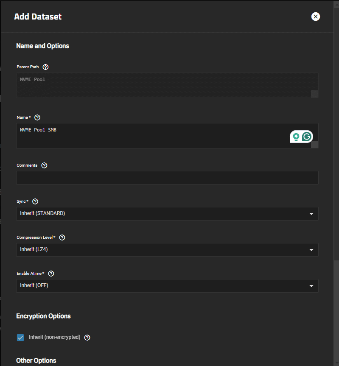Open the Enable Atime Inherit (OFF) dropdown
This screenshot has width=339, height=366.
pyautogui.click(x=167, y=286)
